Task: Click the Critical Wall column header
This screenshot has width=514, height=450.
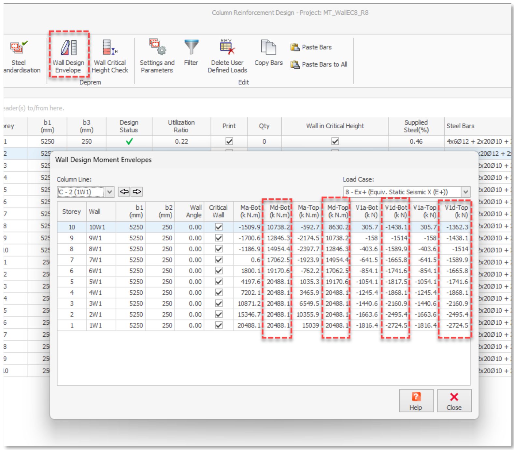Action: 219,212
